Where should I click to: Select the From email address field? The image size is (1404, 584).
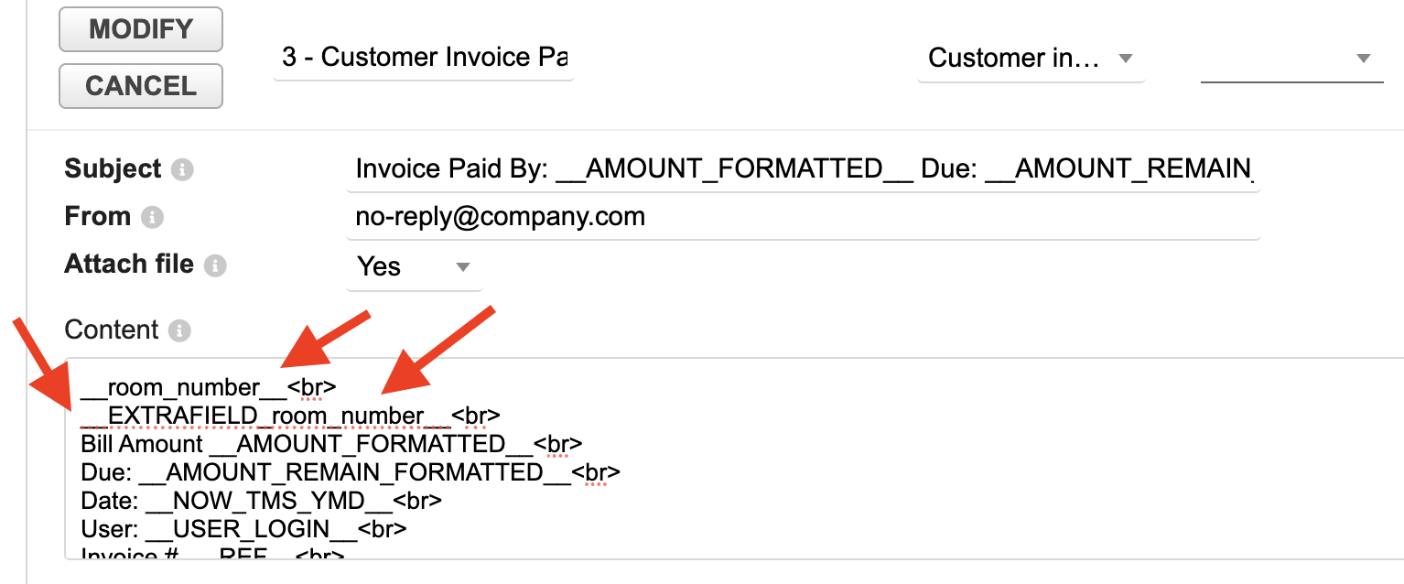click(x=802, y=217)
